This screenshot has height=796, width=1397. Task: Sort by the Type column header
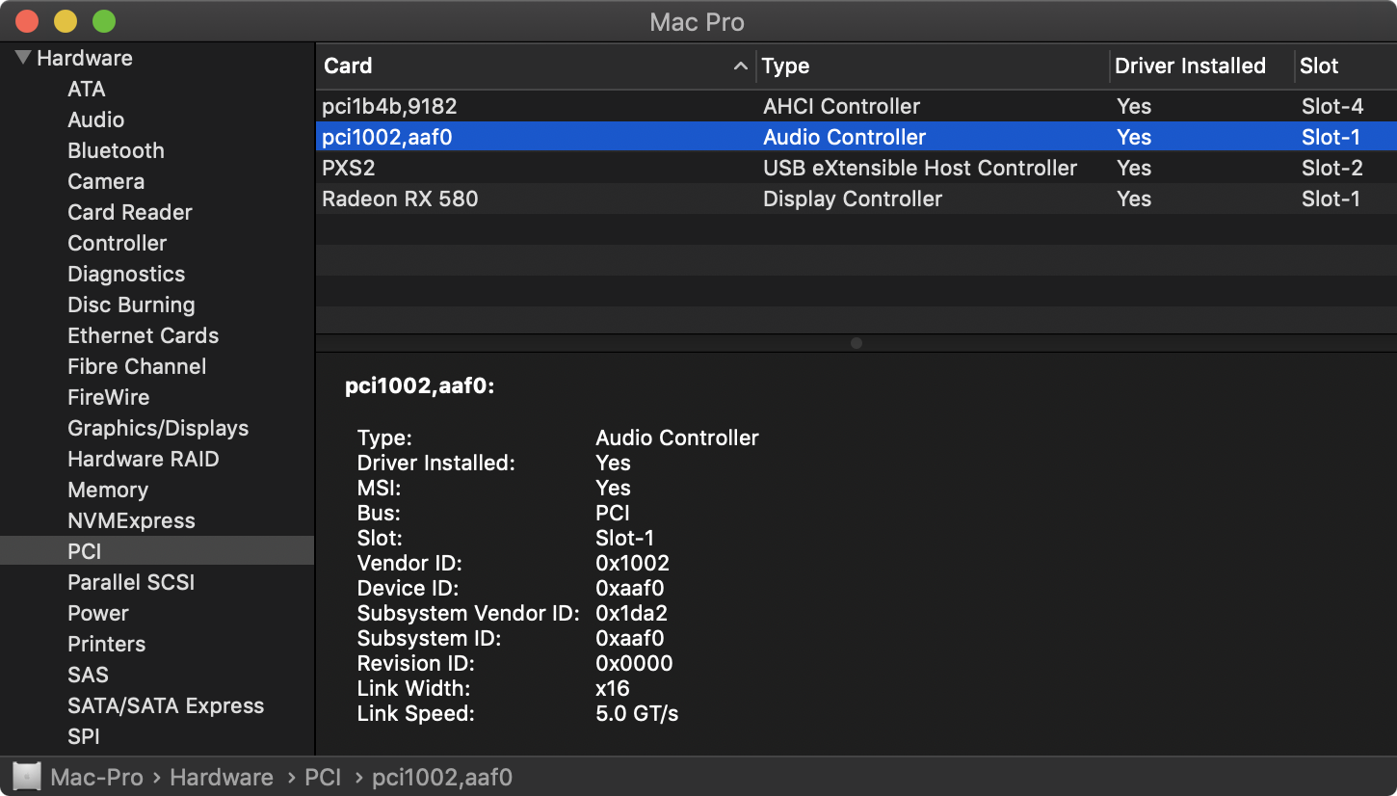coord(785,66)
